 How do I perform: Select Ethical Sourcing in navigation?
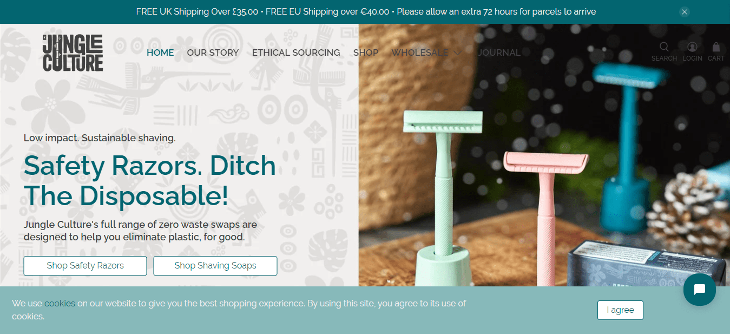(x=296, y=53)
